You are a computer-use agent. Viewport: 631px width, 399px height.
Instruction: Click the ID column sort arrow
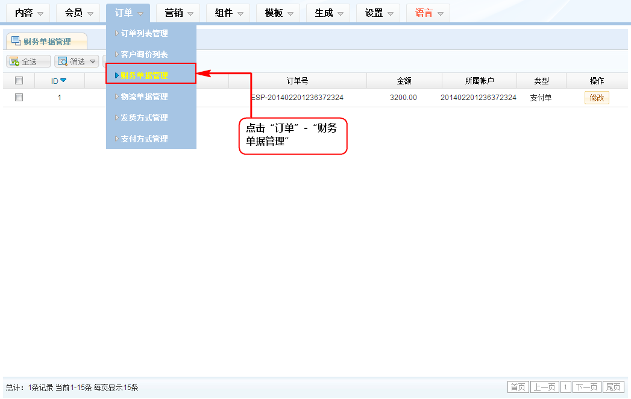click(63, 81)
